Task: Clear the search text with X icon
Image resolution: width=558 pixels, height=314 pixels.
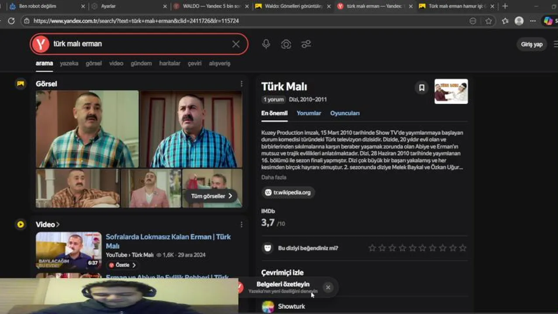Action: [x=236, y=44]
